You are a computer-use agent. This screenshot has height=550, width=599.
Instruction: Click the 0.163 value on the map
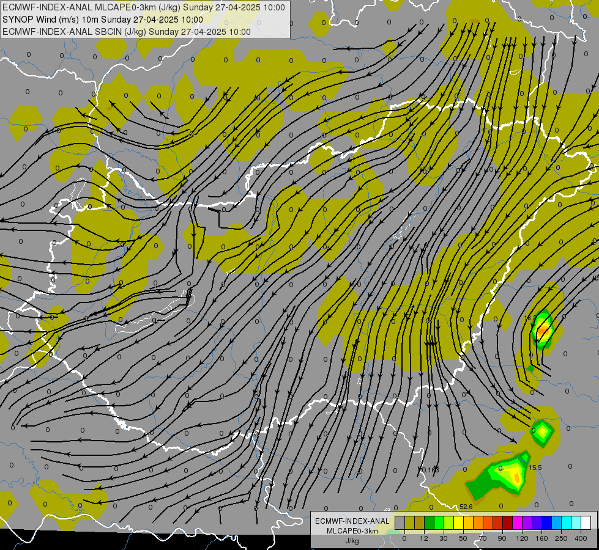431,470
